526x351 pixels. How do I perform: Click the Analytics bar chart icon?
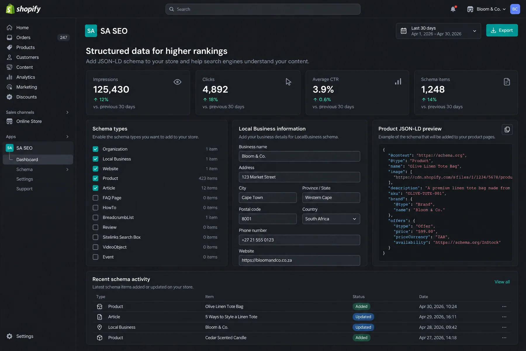click(x=10, y=77)
